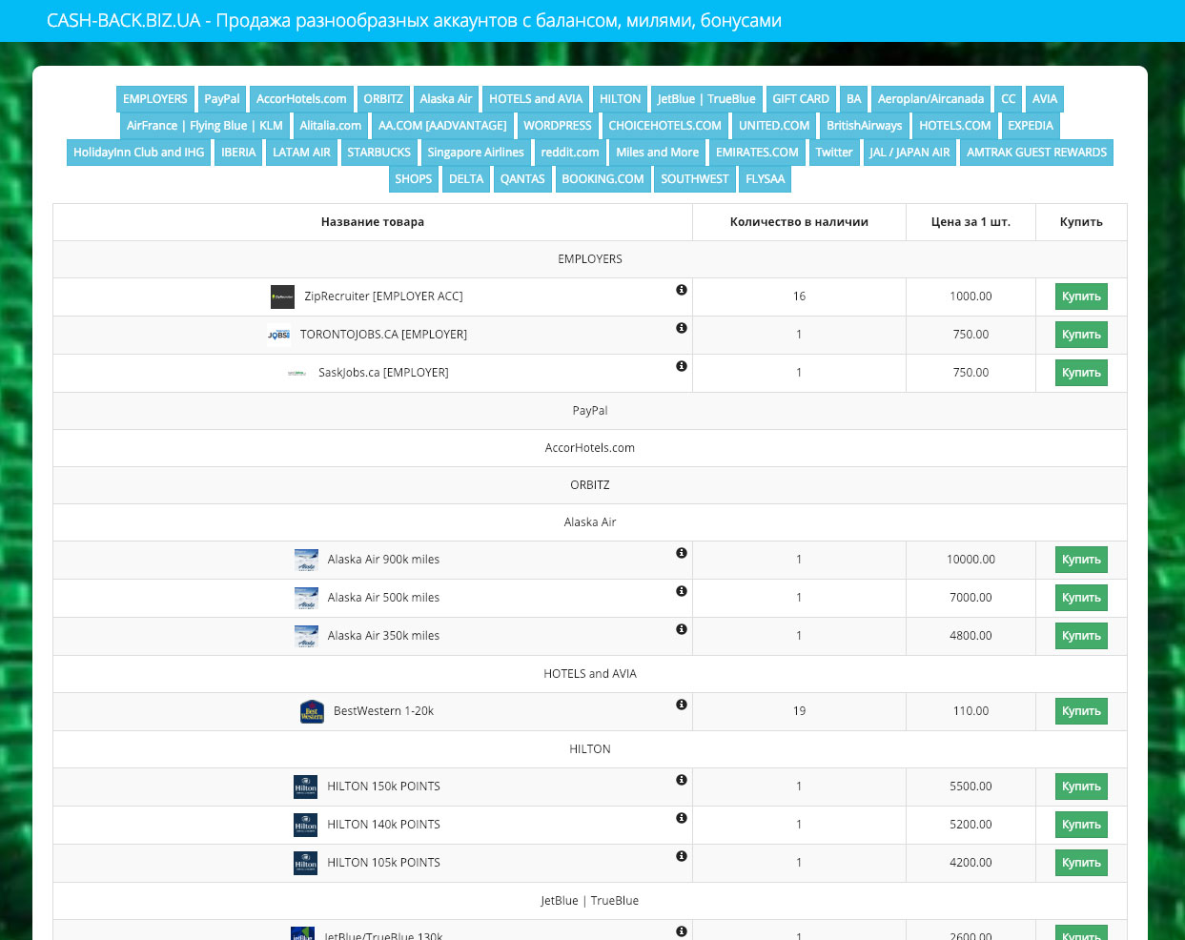
Task: Open the info icon for HILTON 105k POINTS
Action: (682, 856)
